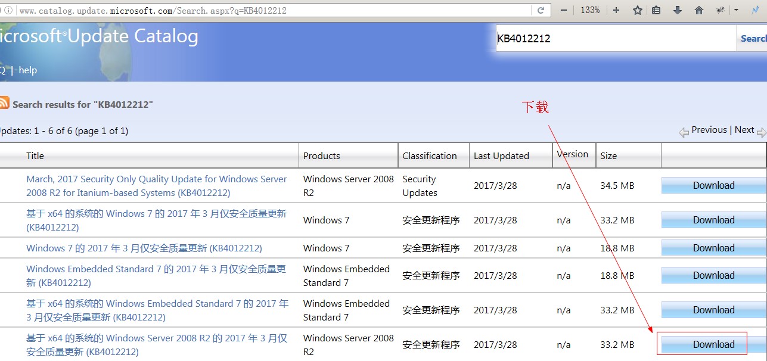This screenshot has width=767, height=361.
Task: Go to Previous results page
Action: (x=709, y=130)
